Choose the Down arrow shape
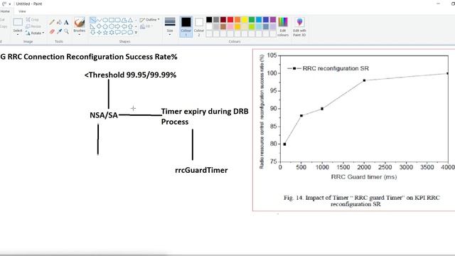The width and height of the screenshot is (455, 256). click(92, 33)
